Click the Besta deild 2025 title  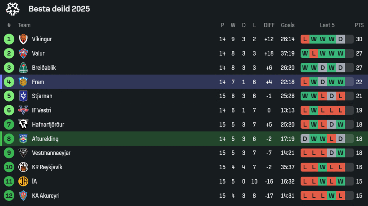tap(59, 9)
